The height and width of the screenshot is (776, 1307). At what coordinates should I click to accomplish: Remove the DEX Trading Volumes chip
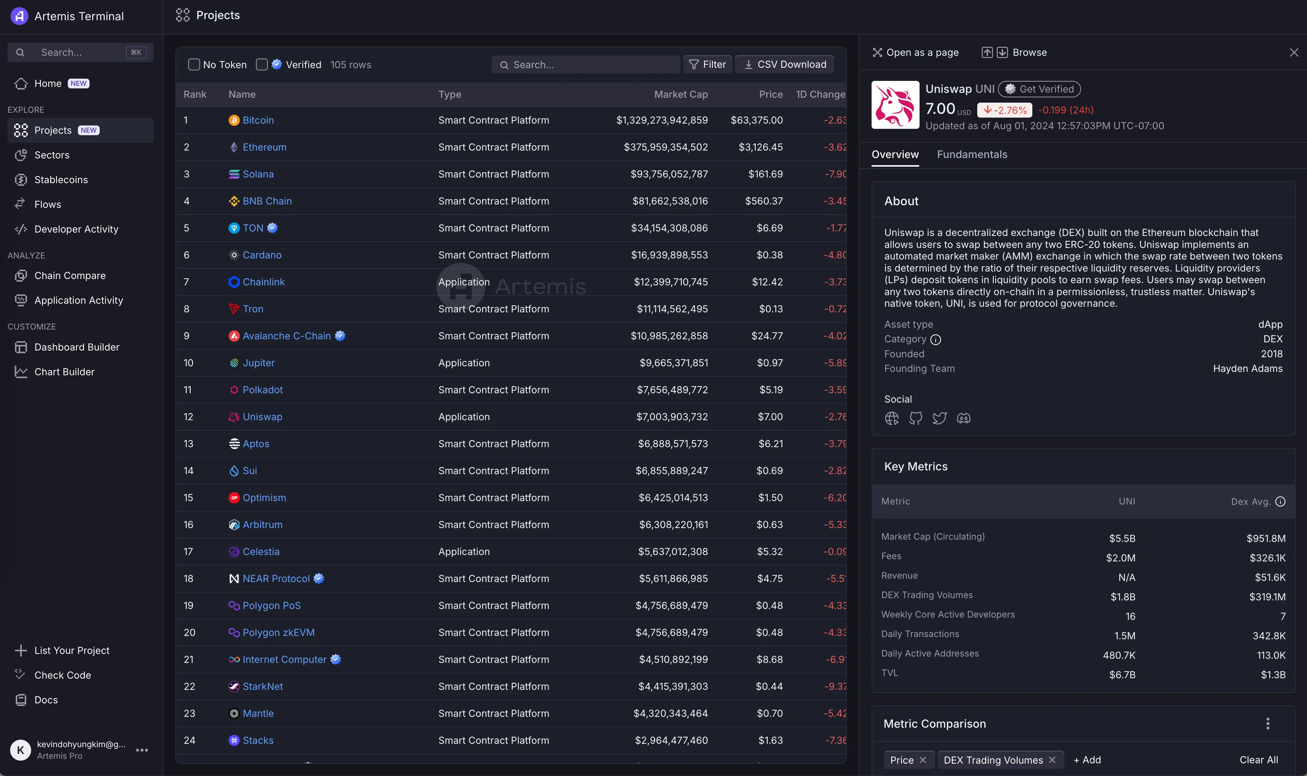pyautogui.click(x=1052, y=760)
